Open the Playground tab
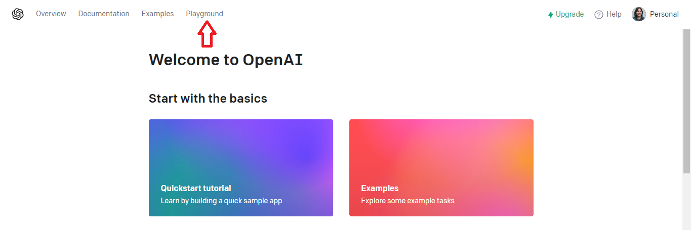691x230 pixels. pos(205,14)
